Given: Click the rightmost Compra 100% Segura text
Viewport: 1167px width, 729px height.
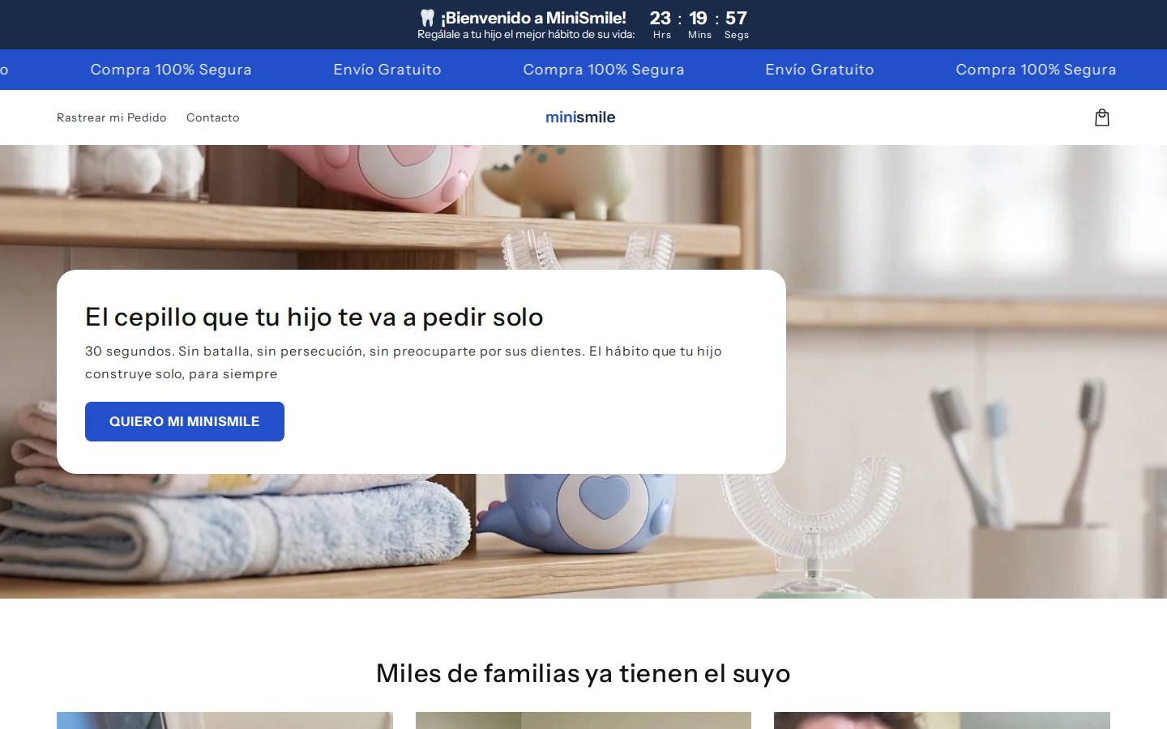Looking at the screenshot, I should point(1036,70).
